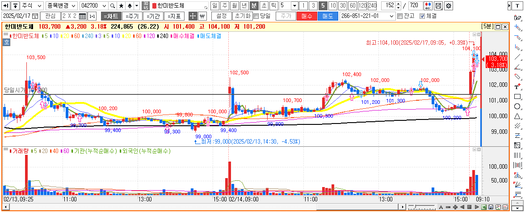Enable the 잔고 checkbox
The width and height of the screenshot is (525, 213).
pyautogui.click(x=399, y=16)
